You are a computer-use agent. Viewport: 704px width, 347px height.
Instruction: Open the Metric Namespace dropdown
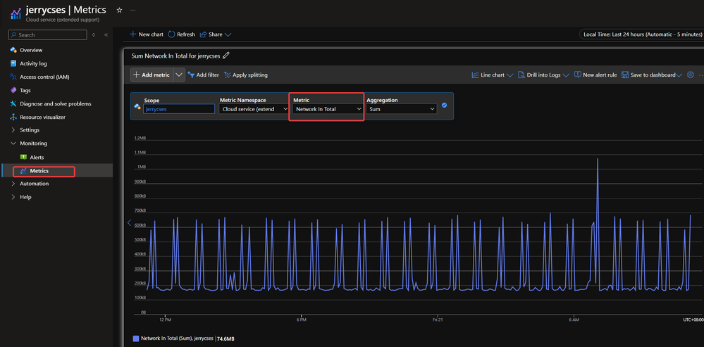(254, 109)
